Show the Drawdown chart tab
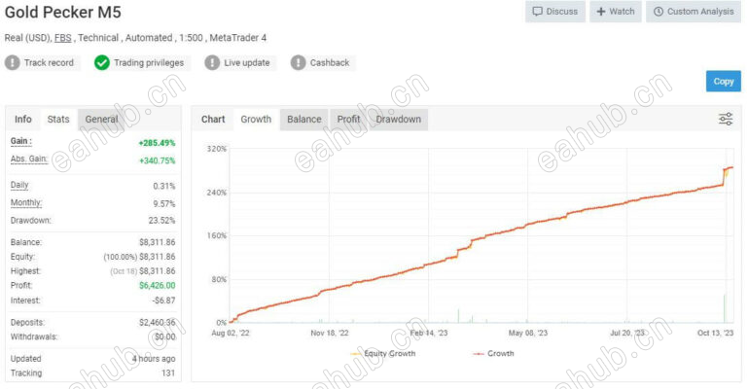 399,120
